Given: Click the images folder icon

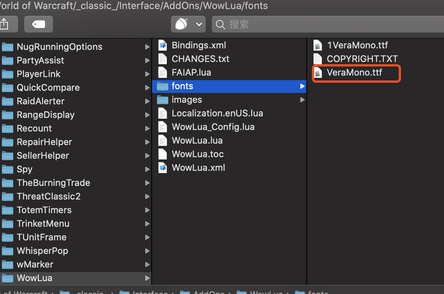Looking at the screenshot, I should pyautogui.click(x=163, y=100).
